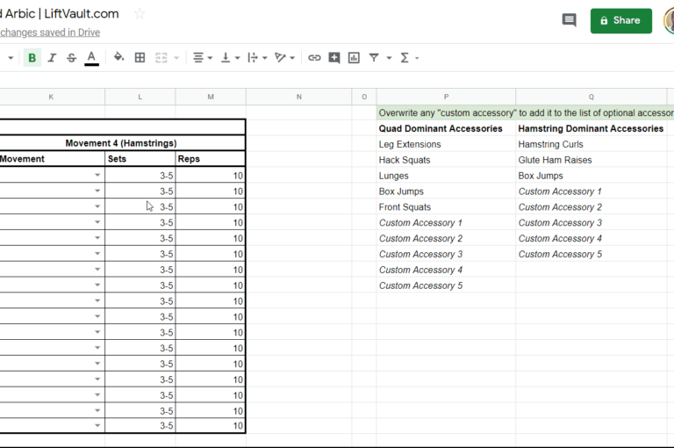
Task: Insert link icon
Action: 314,58
